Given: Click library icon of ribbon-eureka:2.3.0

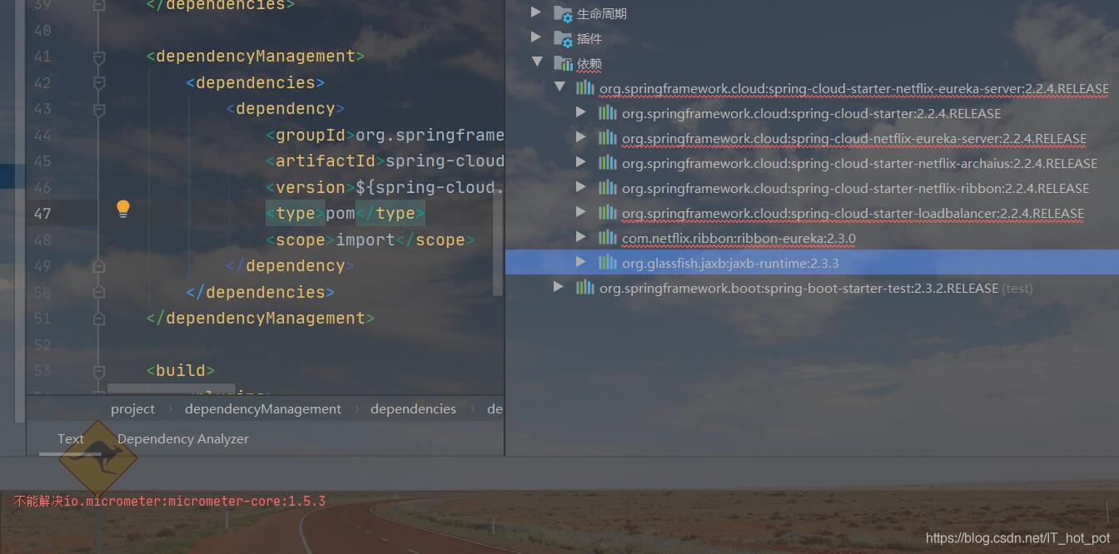Looking at the screenshot, I should tap(608, 238).
